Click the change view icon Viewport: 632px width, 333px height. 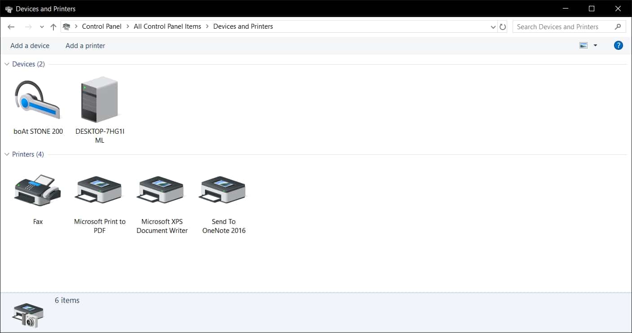584,45
